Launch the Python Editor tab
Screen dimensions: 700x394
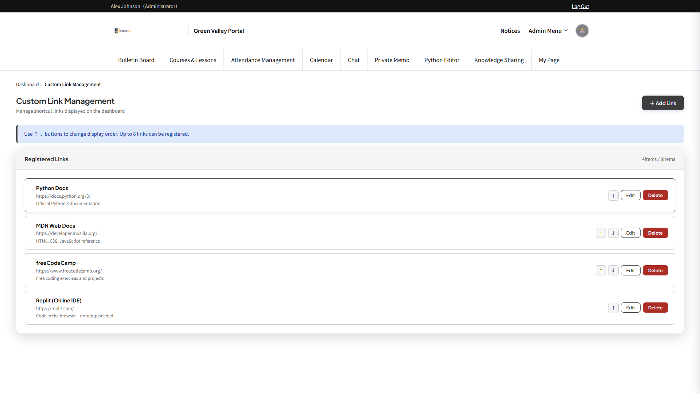tap(442, 60)
